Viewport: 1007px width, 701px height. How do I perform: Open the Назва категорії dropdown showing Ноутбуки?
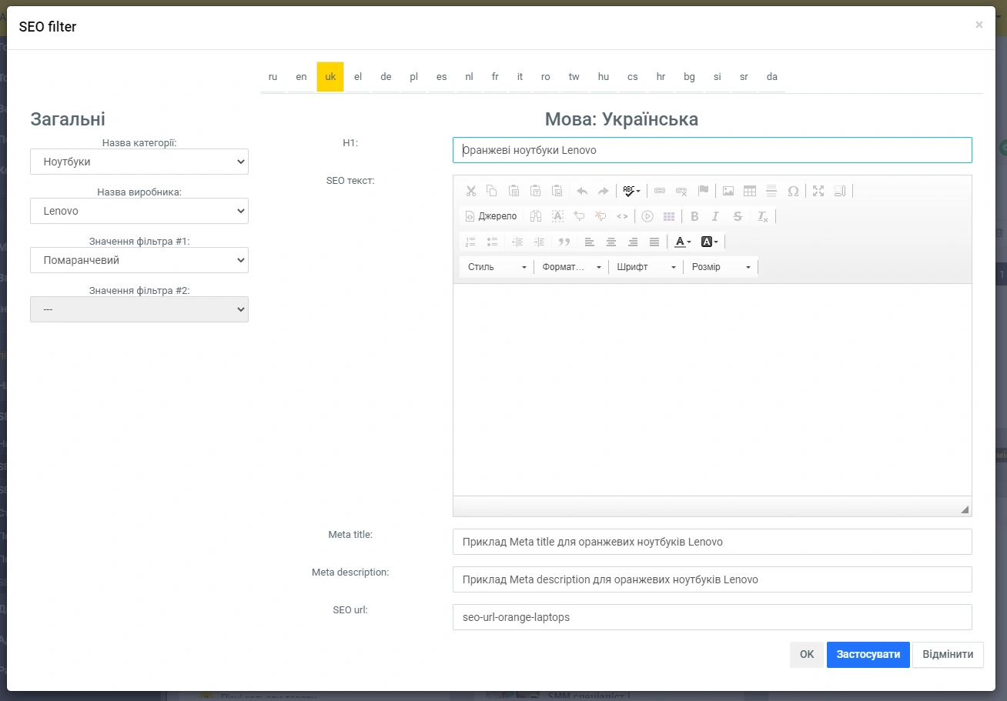pos(139,162)
